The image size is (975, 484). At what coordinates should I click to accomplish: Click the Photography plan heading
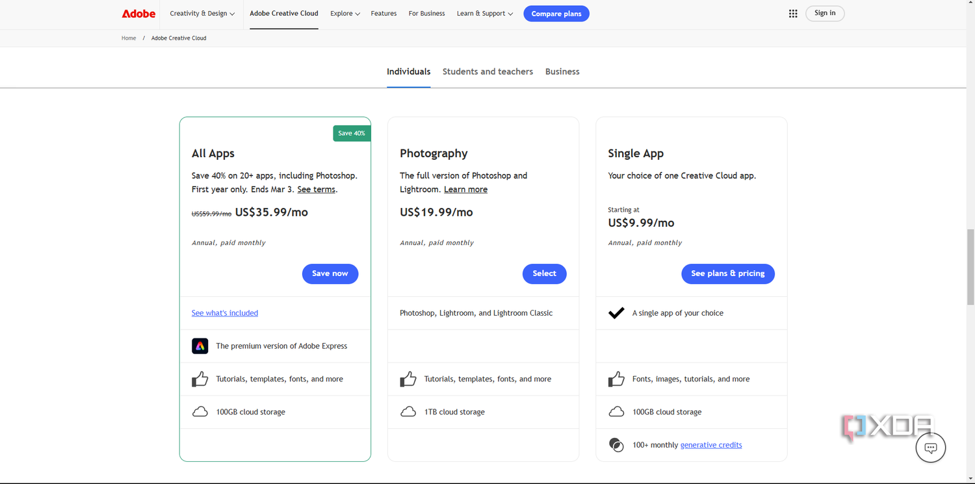(x=434, y=154)
